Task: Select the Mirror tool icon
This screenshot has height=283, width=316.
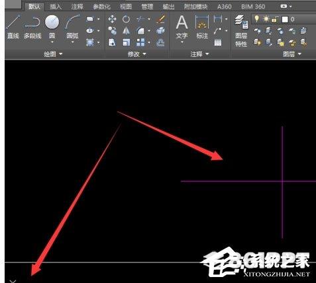Action: tap(126, 31)
